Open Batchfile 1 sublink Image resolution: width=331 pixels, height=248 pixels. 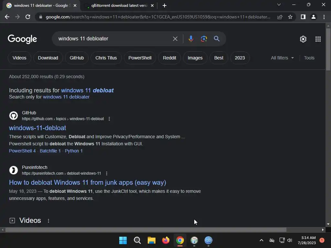(x=50, y=151)
